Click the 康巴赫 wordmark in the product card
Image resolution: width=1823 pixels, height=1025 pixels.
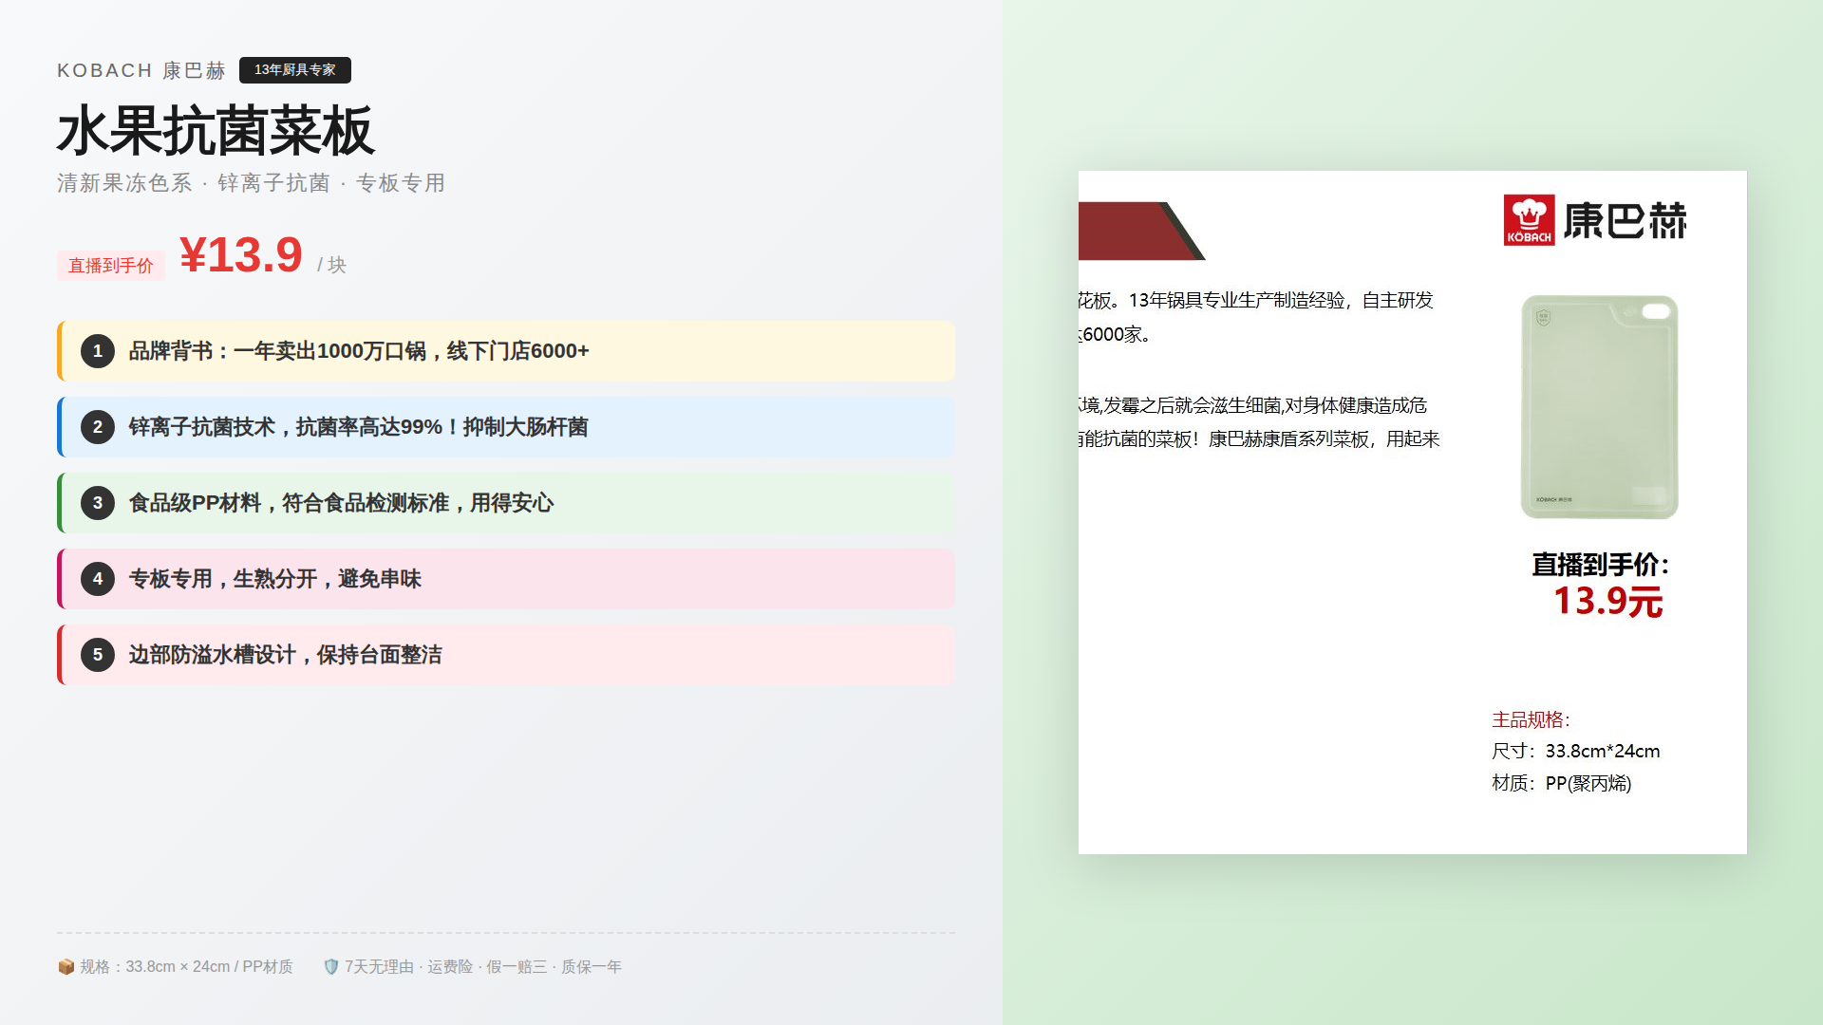(1625, 220)
